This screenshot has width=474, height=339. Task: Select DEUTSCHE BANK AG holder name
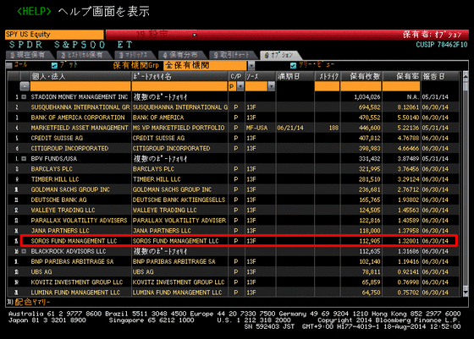pos(58,200)
